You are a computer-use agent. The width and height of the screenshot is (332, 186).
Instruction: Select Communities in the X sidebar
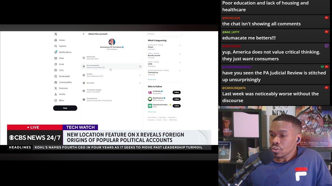(65, 82)
